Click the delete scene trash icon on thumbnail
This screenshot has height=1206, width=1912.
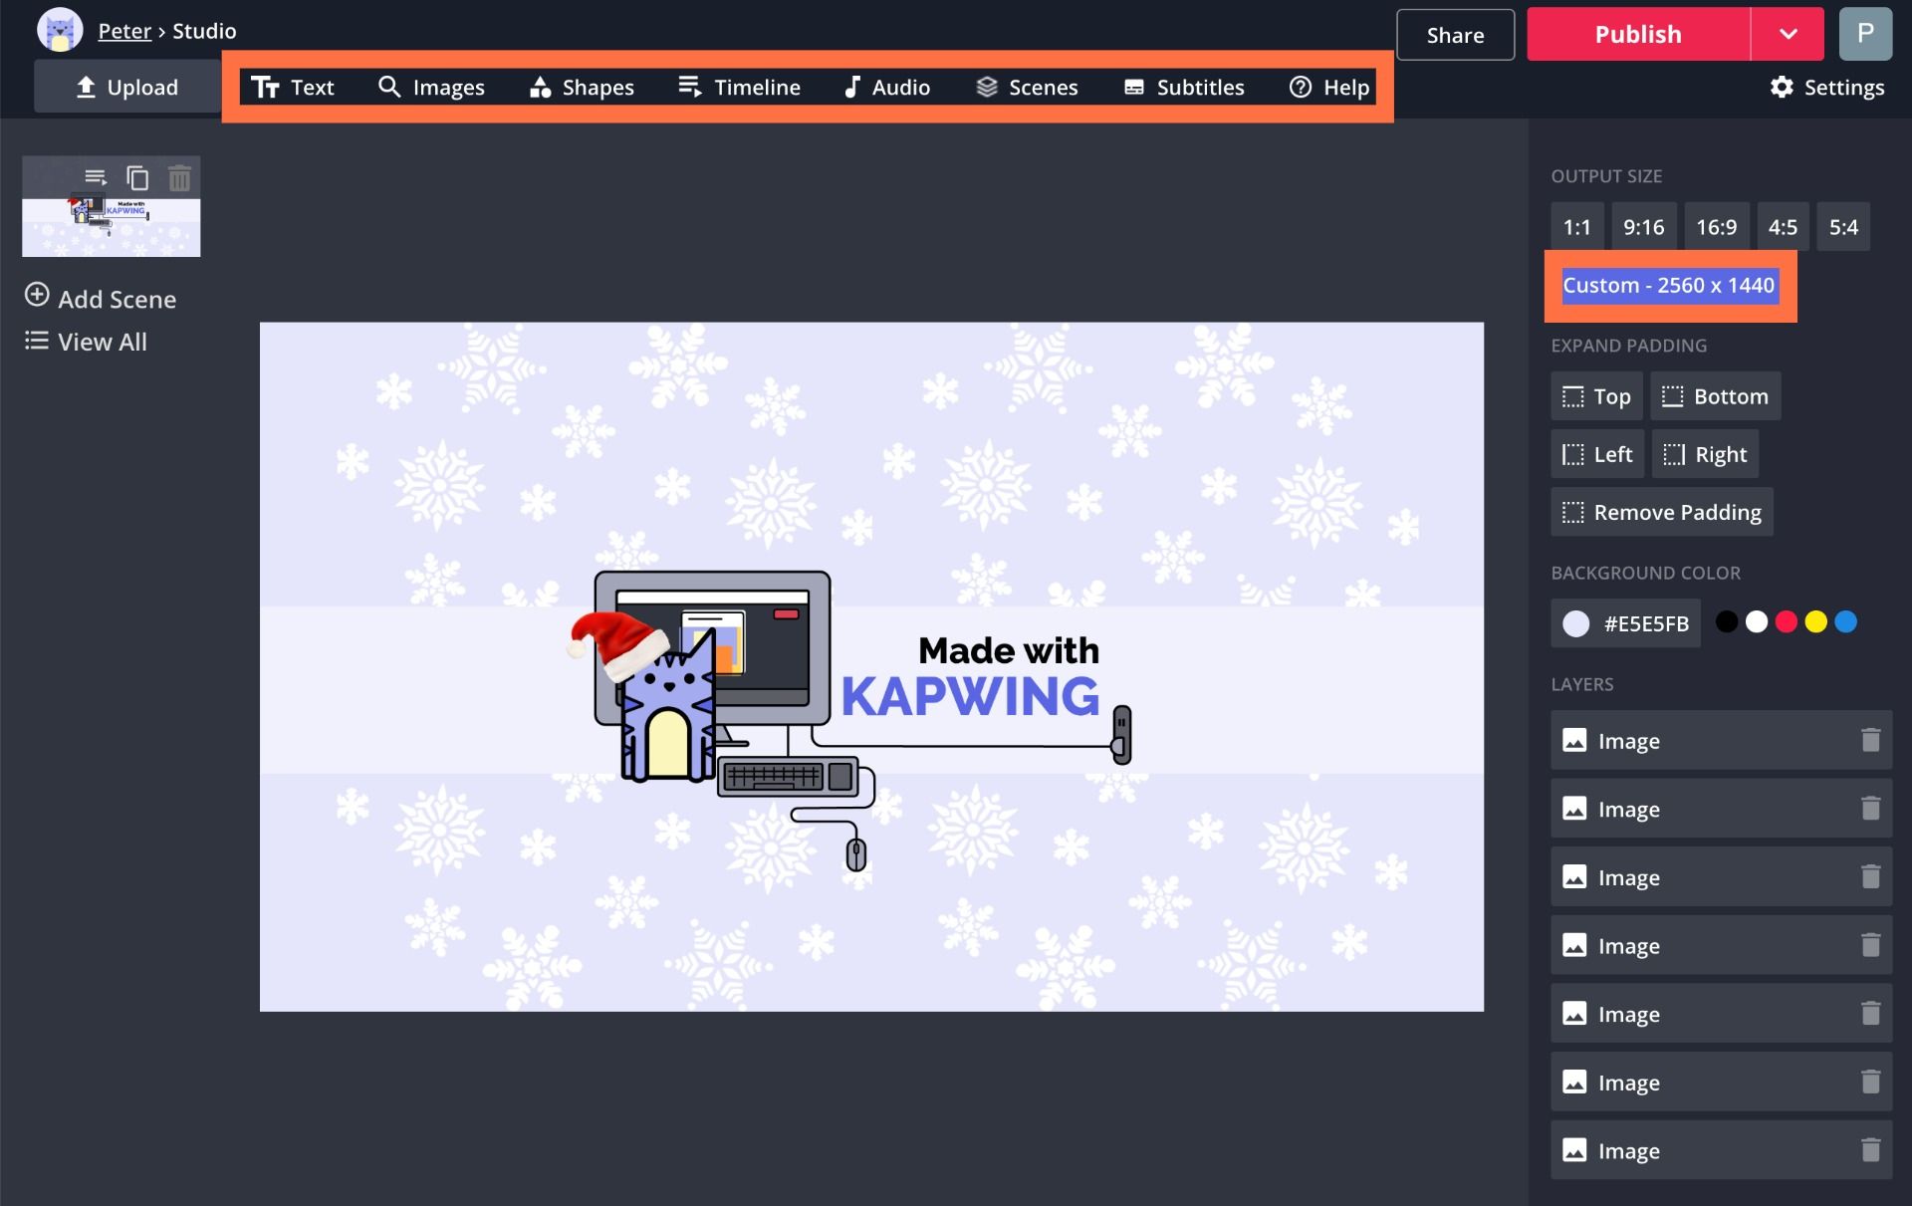click(179, 178)
